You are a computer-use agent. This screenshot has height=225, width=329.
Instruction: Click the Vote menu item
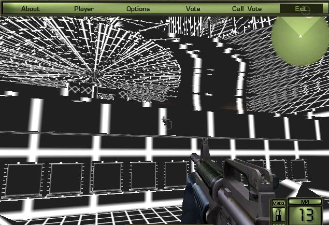[x=193, y=9]
